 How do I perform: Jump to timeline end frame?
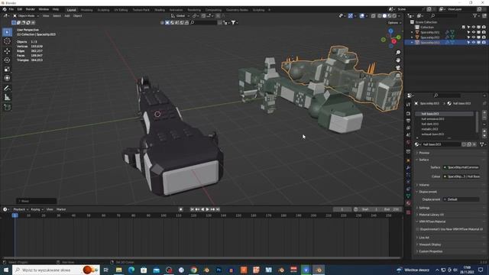click(x=218, y=209)
